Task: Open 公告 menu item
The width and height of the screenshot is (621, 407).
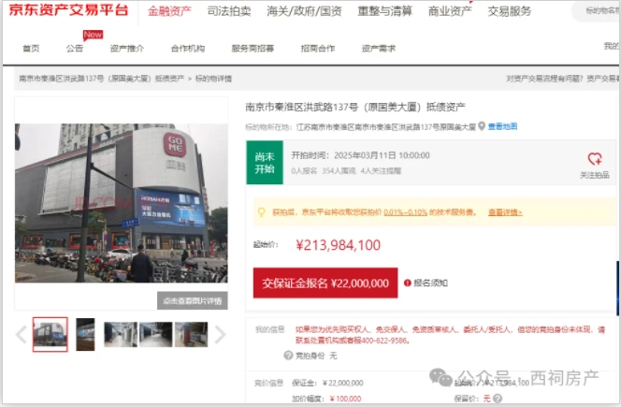Action: (75, 48)
